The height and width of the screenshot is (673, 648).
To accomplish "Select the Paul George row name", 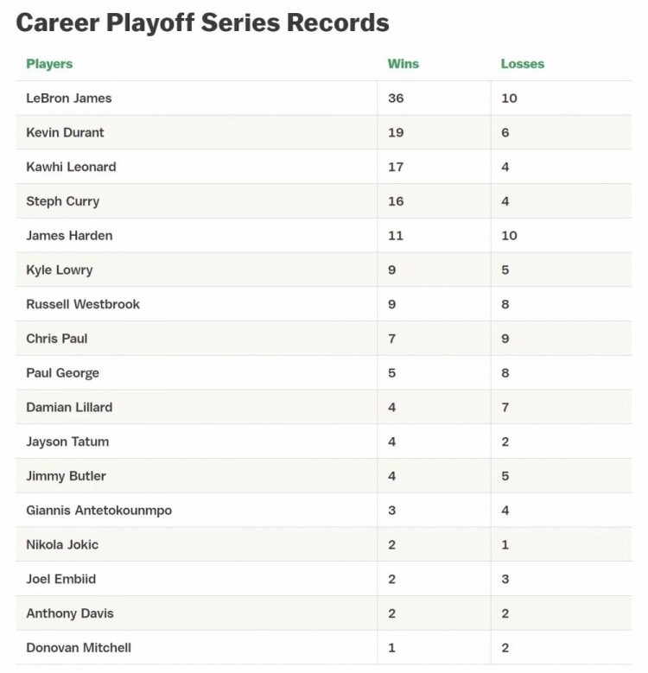I will (62, 373).
